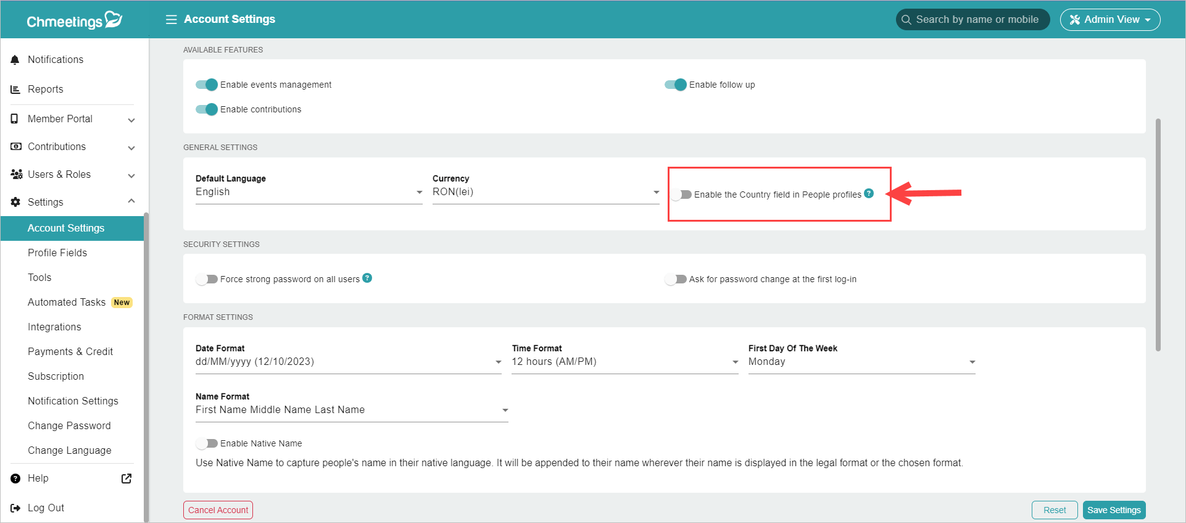
Task: Toggle ask for password change at first log-in
Action: (x=676, y=279)
